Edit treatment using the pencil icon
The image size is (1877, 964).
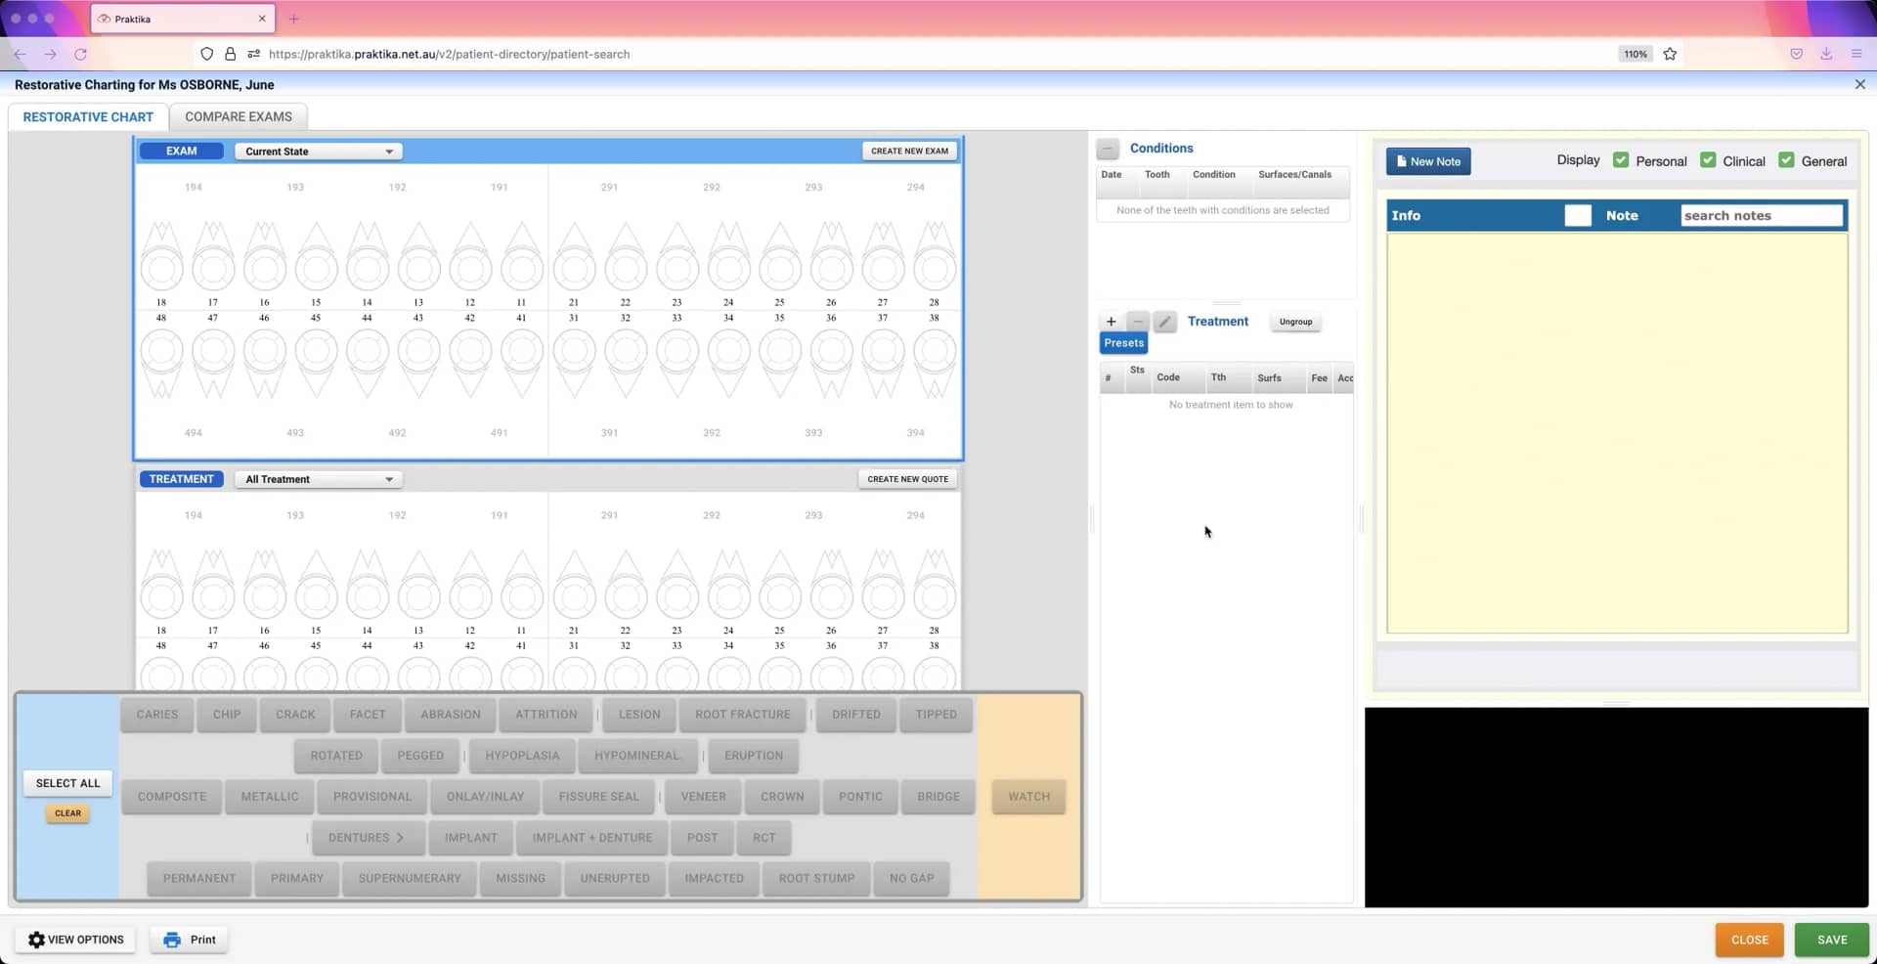1163,321
